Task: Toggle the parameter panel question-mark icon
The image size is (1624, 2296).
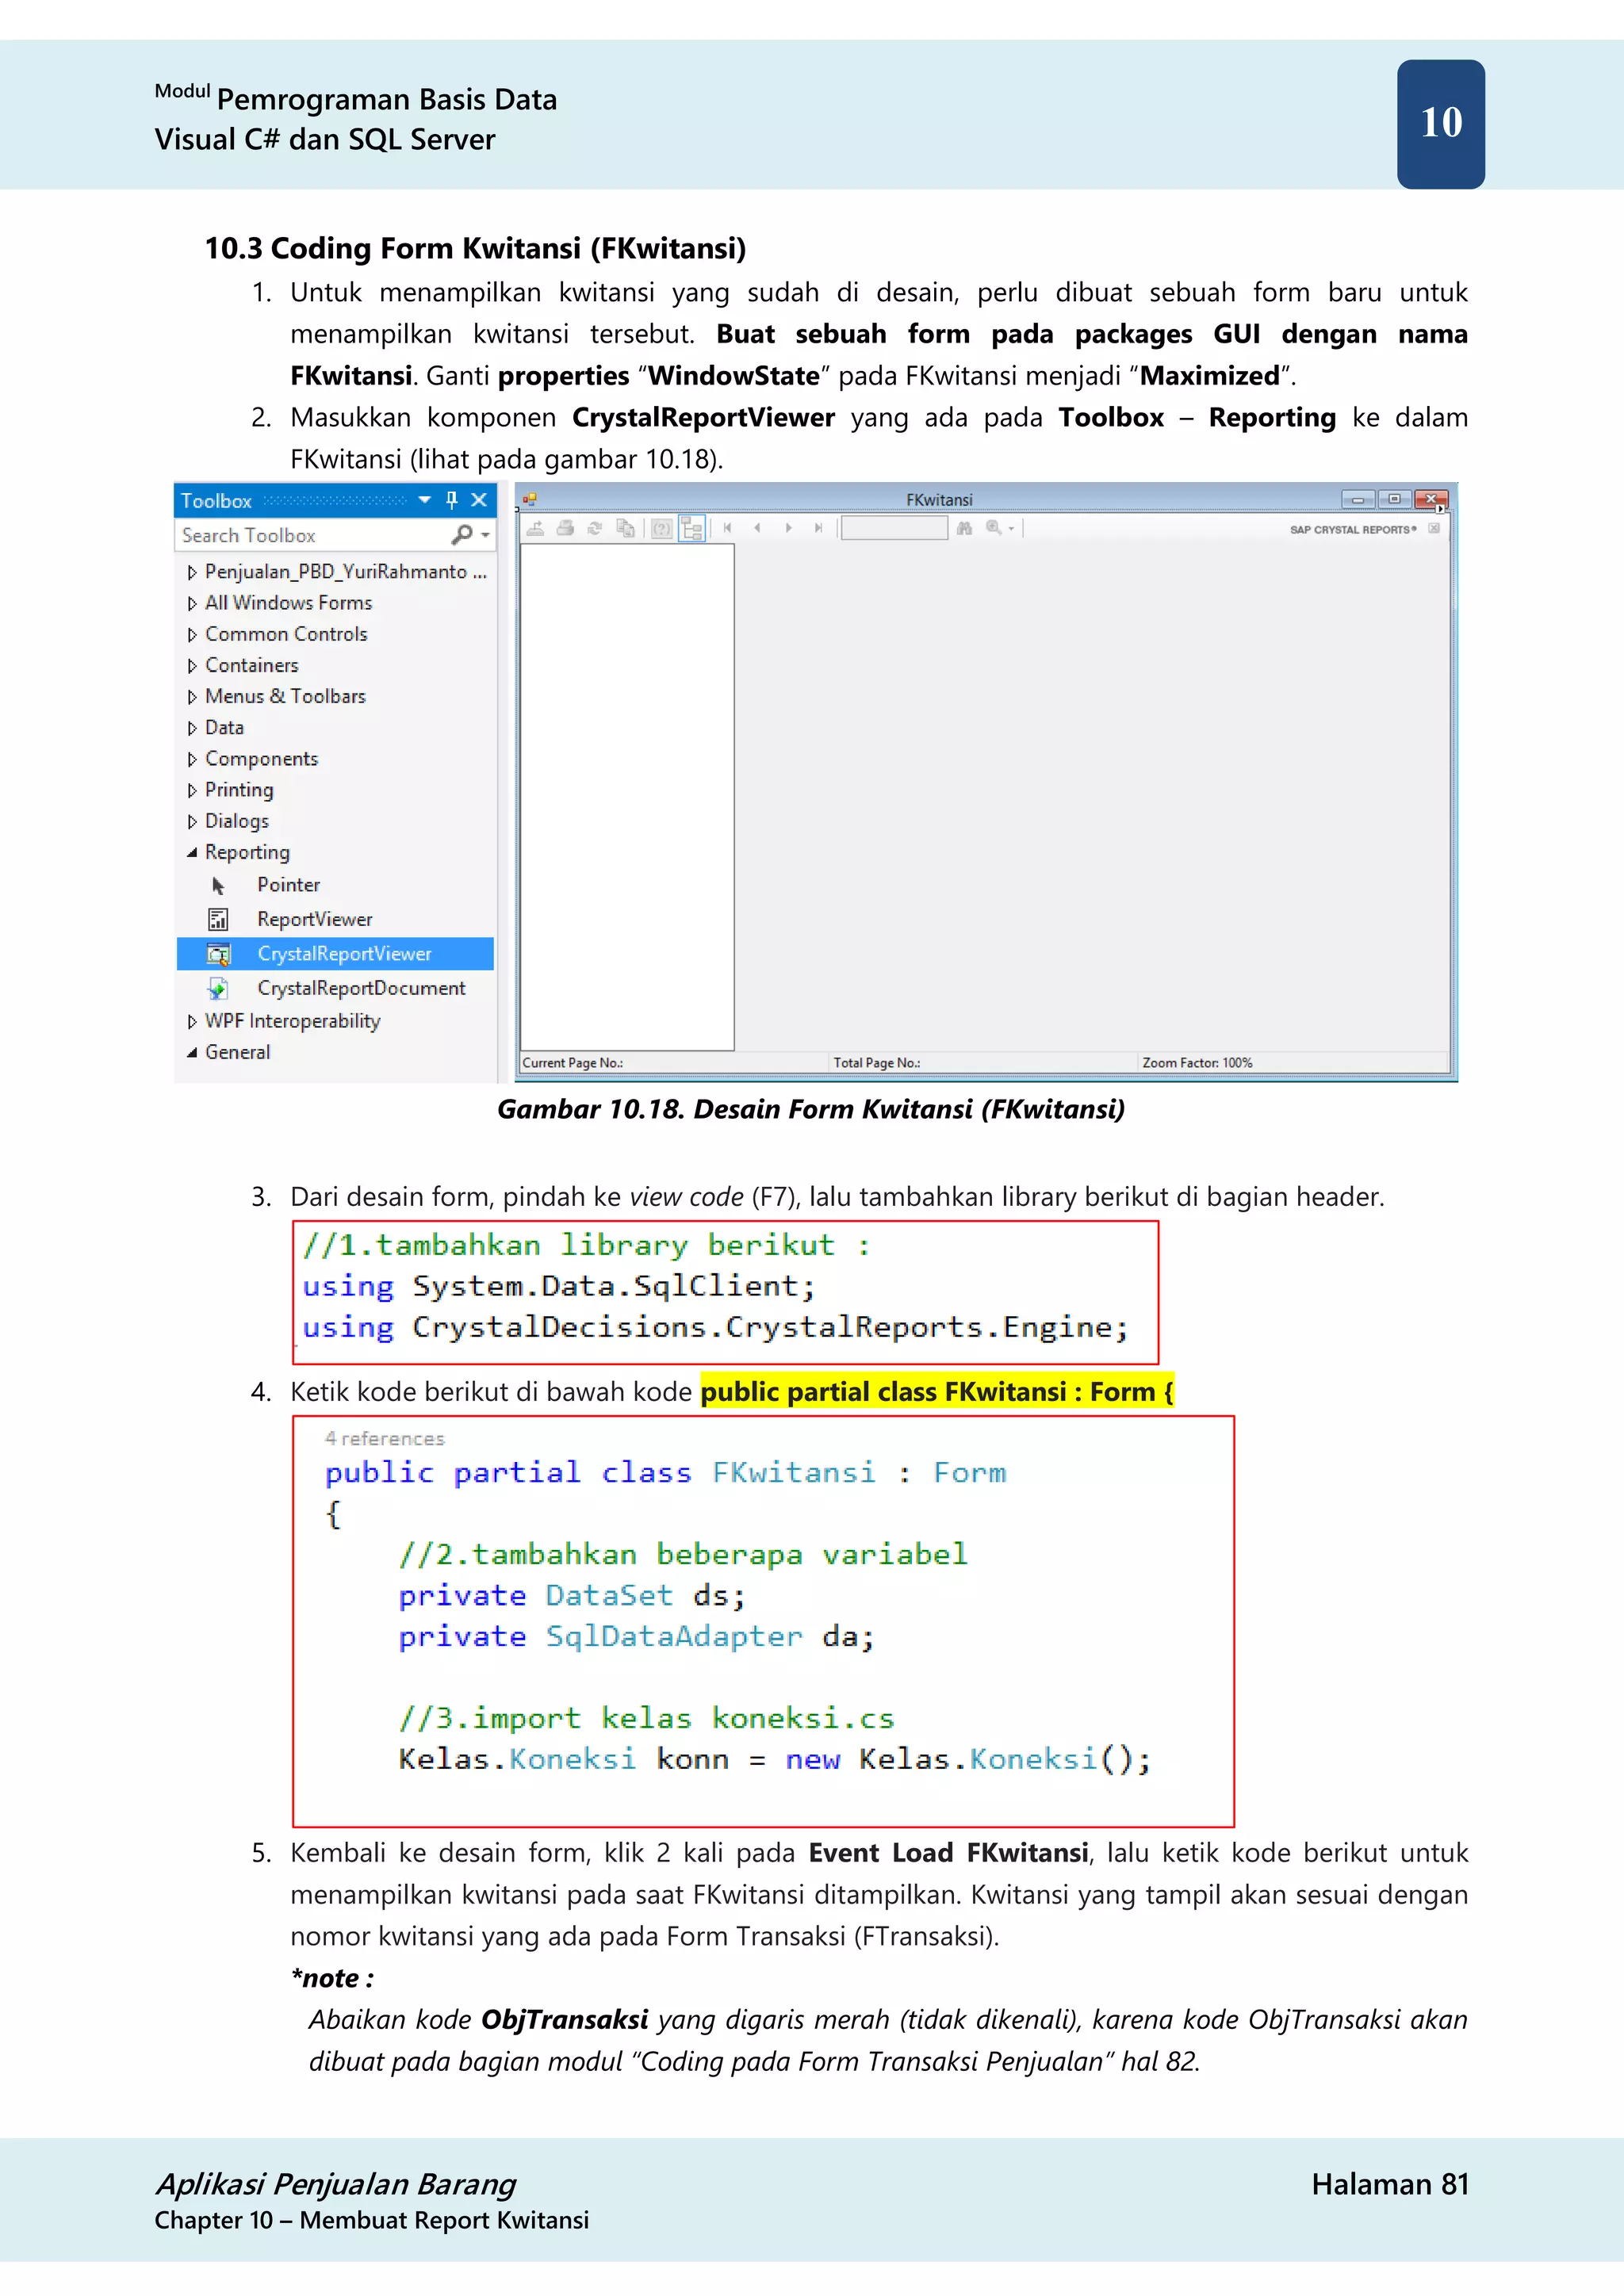Action: [x=661, y=528]
